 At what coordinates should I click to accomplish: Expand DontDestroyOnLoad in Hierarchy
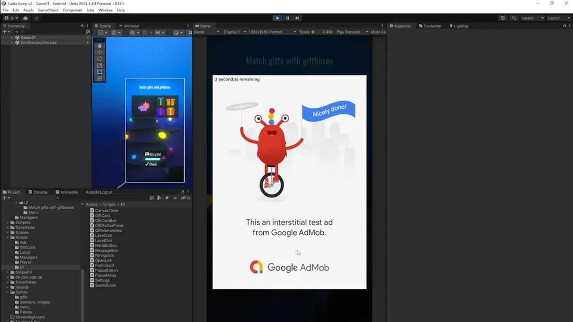[x=13, y=42]
